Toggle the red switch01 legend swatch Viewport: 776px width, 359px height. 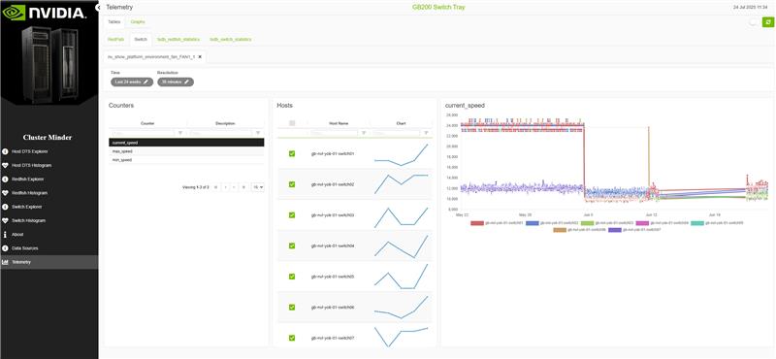click(x=477, y=223)
